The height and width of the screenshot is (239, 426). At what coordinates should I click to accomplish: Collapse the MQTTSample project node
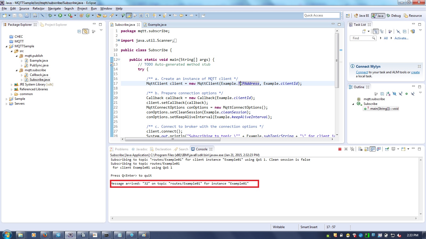click(7, 46)
